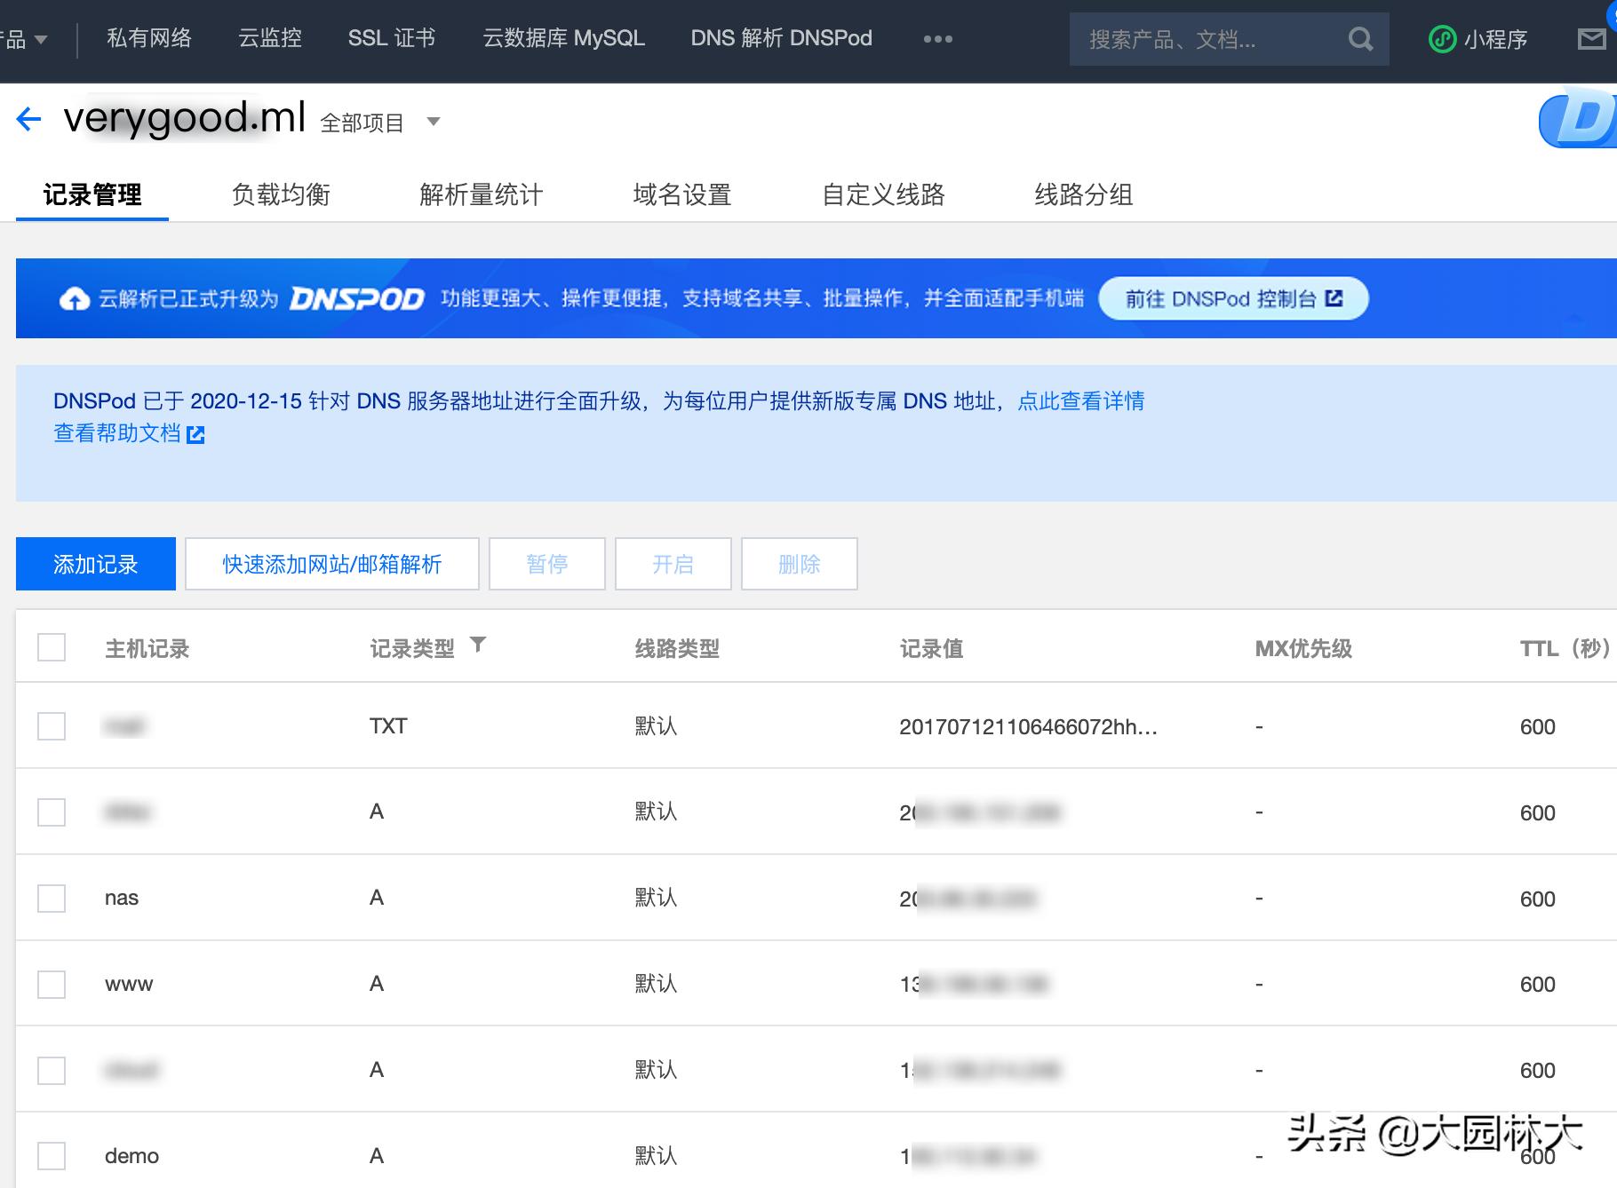Open the 查看帮助文档 external link icon

pos(196,434)
